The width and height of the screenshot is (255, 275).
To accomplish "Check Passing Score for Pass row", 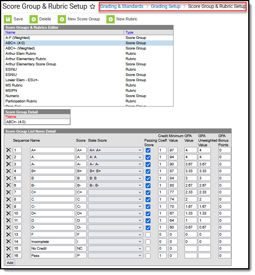I will tap(148, 256).
